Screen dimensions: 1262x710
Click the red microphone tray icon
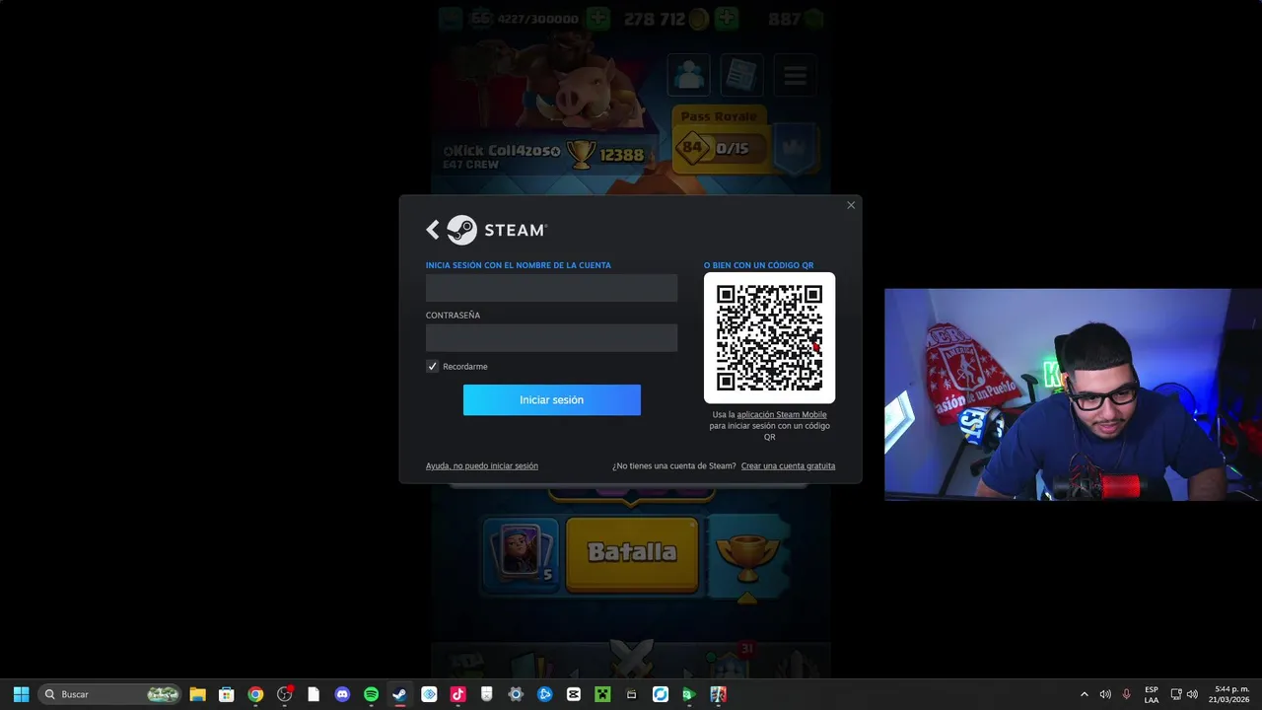pos(1127,694)
